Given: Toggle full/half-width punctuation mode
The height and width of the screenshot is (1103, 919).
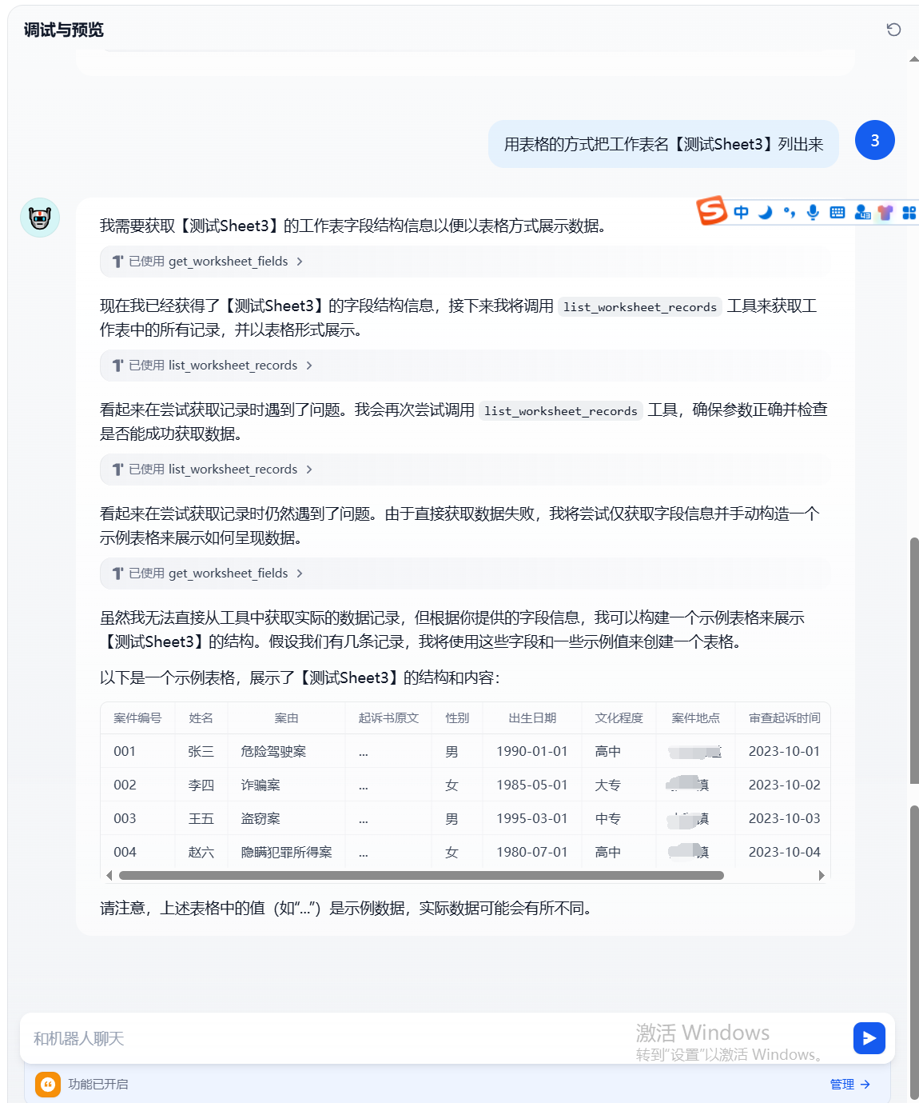Looking at the screenshot, I should click(789, 211).
